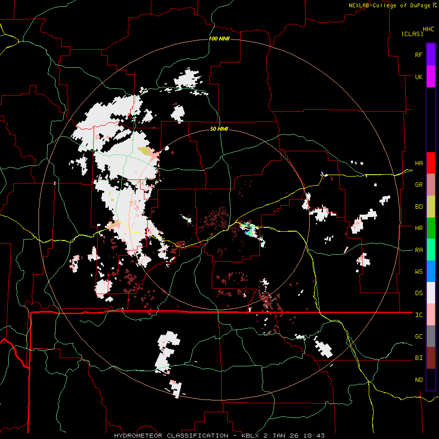Select the IC pink legend swatch
The height and width of the screenshot is (439, 439).
[x=431, y=315]
